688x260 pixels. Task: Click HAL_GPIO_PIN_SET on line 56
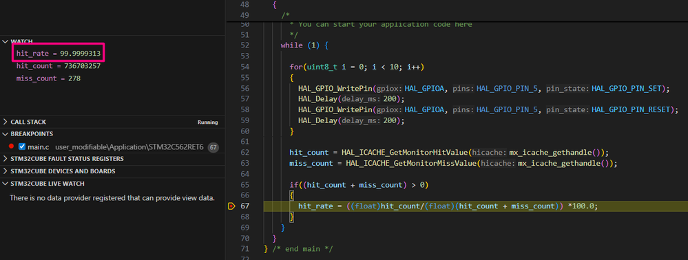pyautogui.click(x=626, y=89)
